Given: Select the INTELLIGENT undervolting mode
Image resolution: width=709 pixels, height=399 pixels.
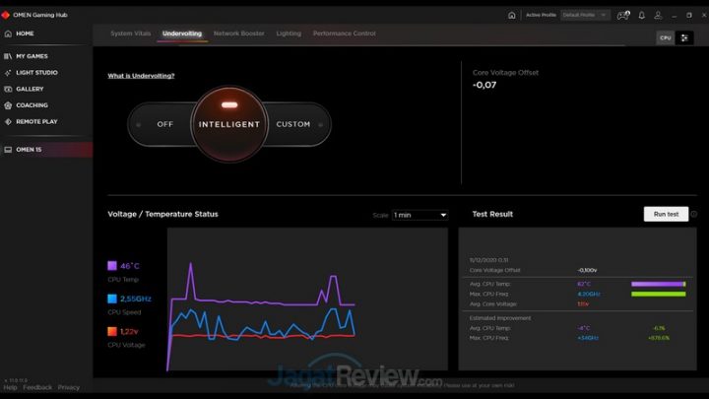Looking at the screenshot, I should tap(228, 124).
